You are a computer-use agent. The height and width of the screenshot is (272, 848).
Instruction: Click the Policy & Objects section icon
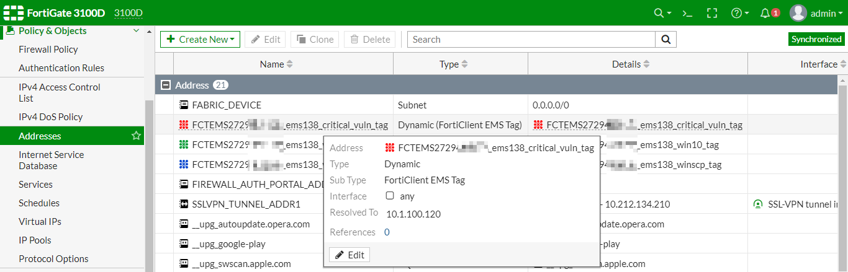(9, 30)
